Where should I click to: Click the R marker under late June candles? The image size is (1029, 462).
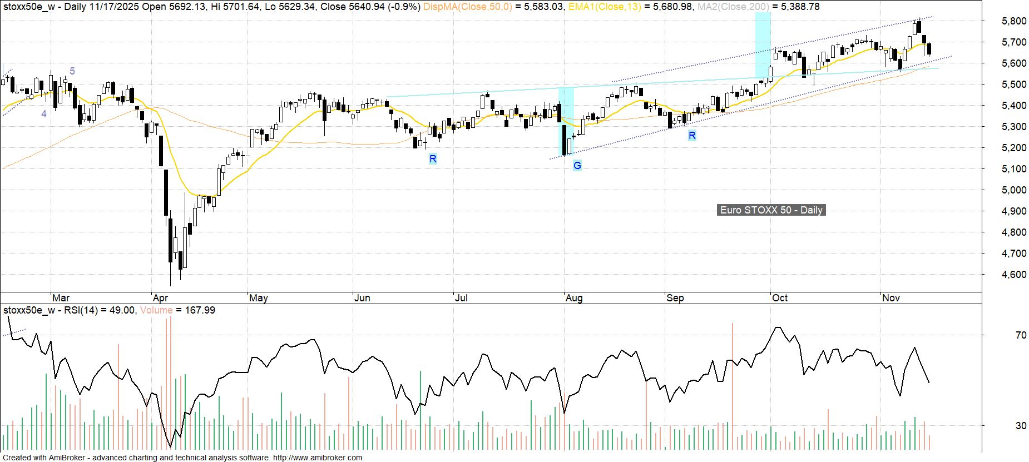[x=433, y=159]
